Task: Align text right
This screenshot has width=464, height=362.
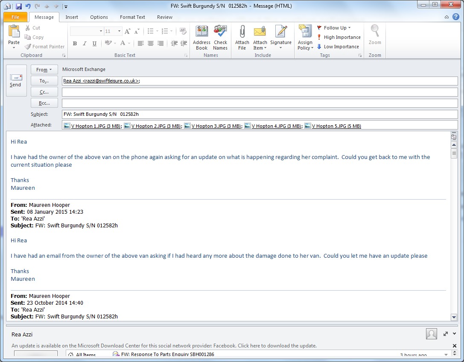Action: (161, 44)
